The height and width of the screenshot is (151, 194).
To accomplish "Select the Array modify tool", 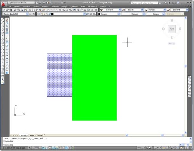I will click(7, 33).
